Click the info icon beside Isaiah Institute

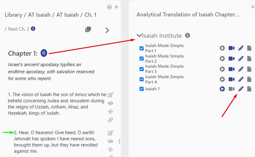tap(187, 36)
